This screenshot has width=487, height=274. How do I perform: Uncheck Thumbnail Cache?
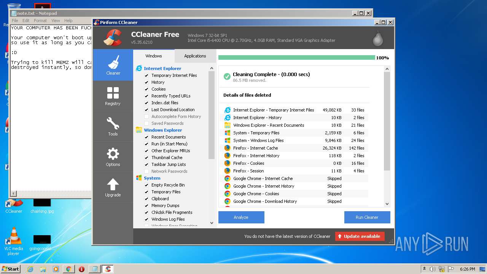(x=146, y=158)
